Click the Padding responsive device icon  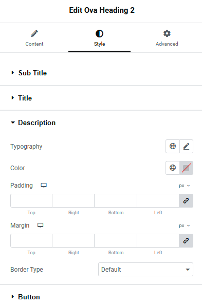click(44, 186)
